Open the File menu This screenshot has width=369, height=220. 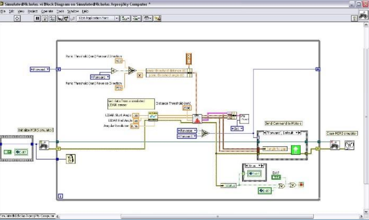coord(3,11)
